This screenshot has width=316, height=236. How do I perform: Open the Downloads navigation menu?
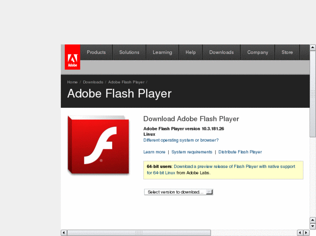click(x=221, y=52)
